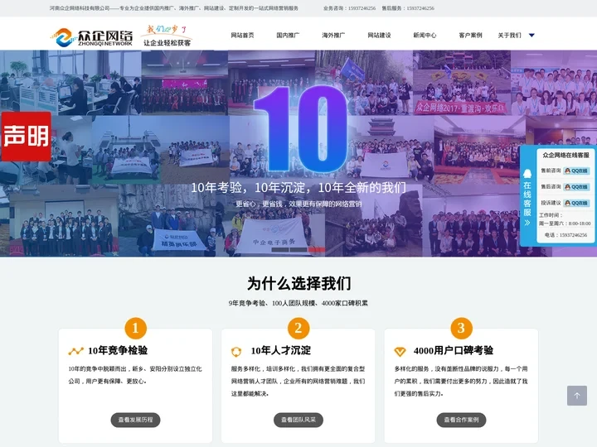
Task: Select the red third banner slide indicator
Action: tap(317, 250)
